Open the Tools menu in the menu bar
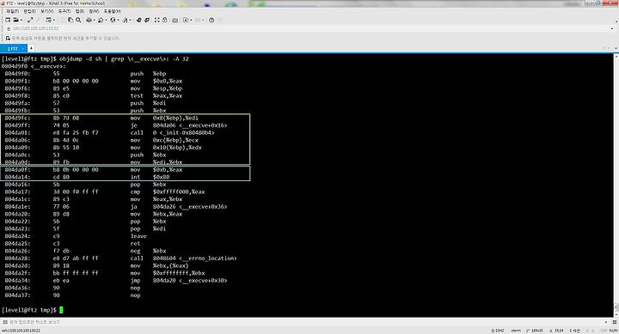The height and width of the screenshot is (334, 619). pyautogui.click(x=64, y=11)
